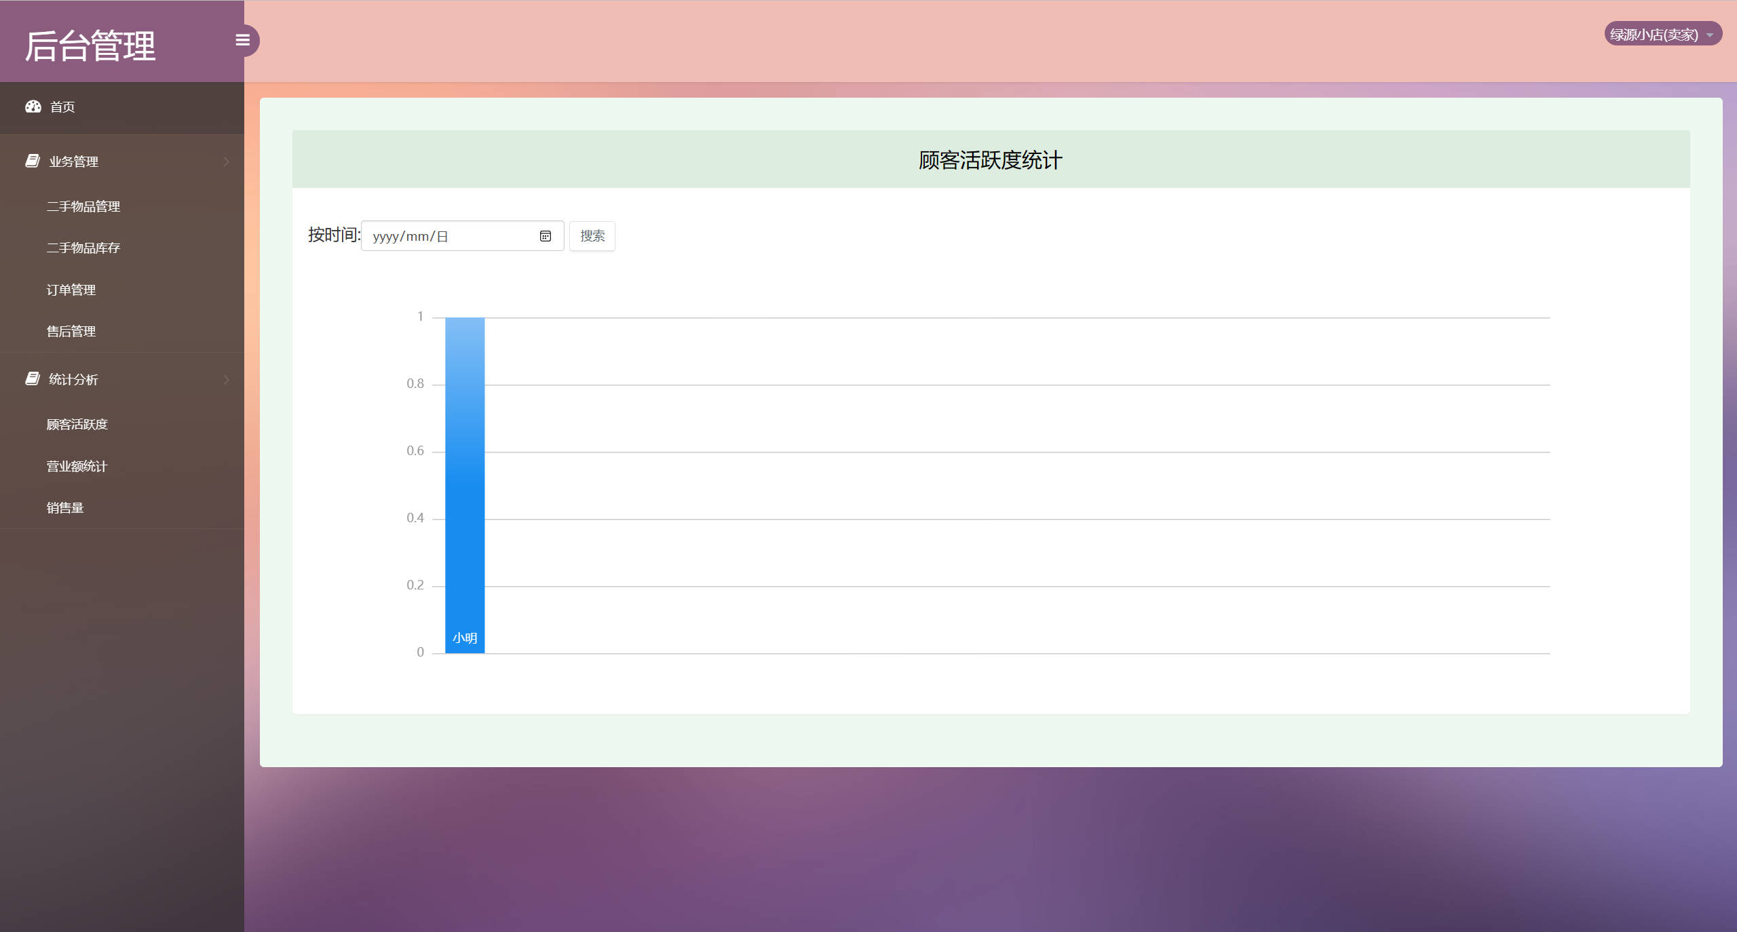Select 二手物品库存 in the sidebar
This screenshot has height=932, width=1737.
(83, 248)
